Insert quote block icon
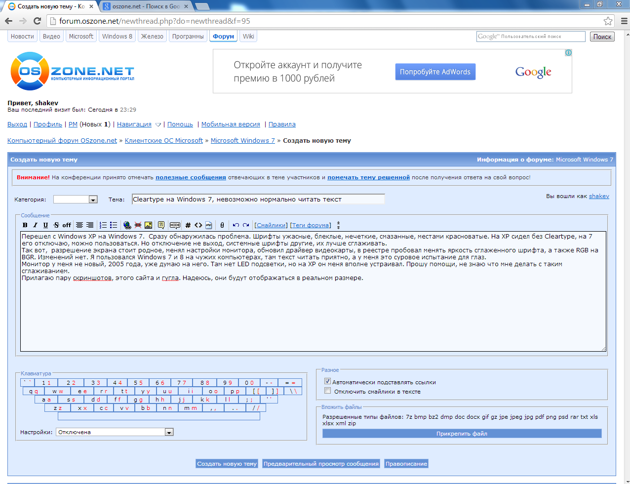The image size is (630, 484). 161,225
